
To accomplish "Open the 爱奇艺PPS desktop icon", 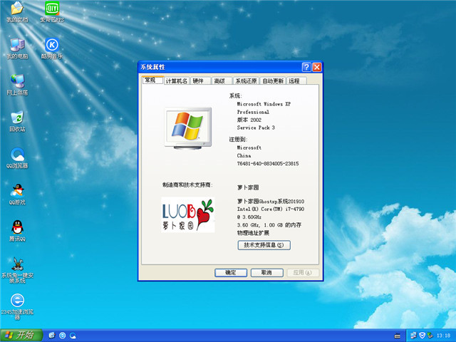I will click(52, 11).
